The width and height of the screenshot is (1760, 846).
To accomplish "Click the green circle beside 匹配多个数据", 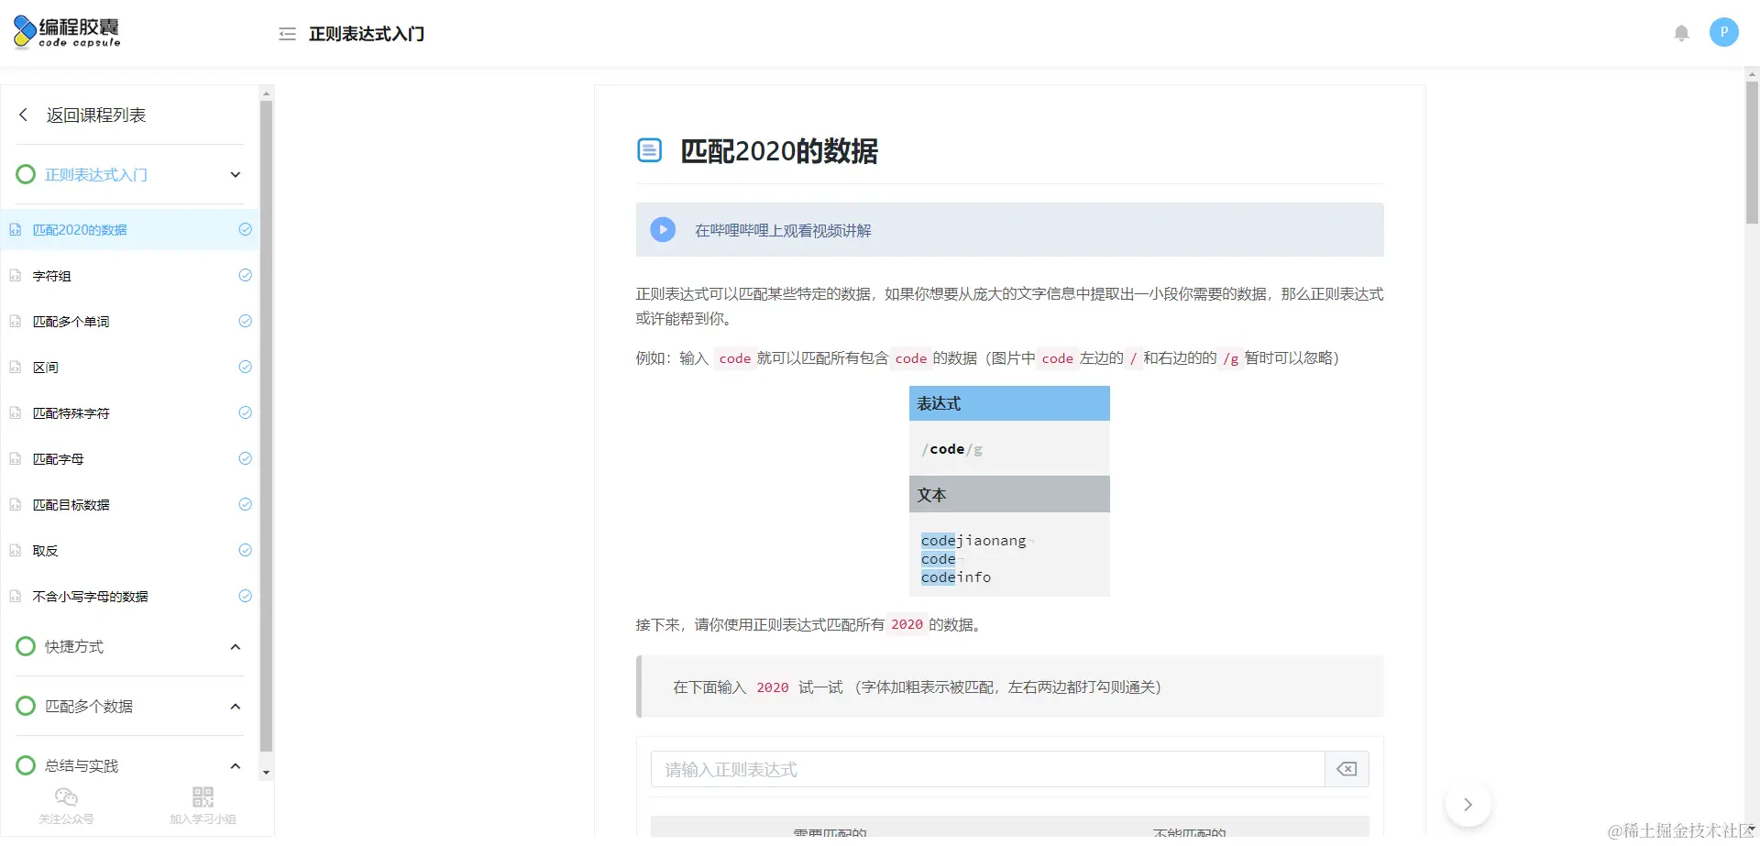I will [26, 706].
